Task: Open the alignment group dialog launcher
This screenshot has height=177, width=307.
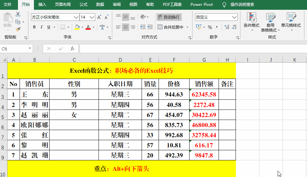Action: (190, 38)
